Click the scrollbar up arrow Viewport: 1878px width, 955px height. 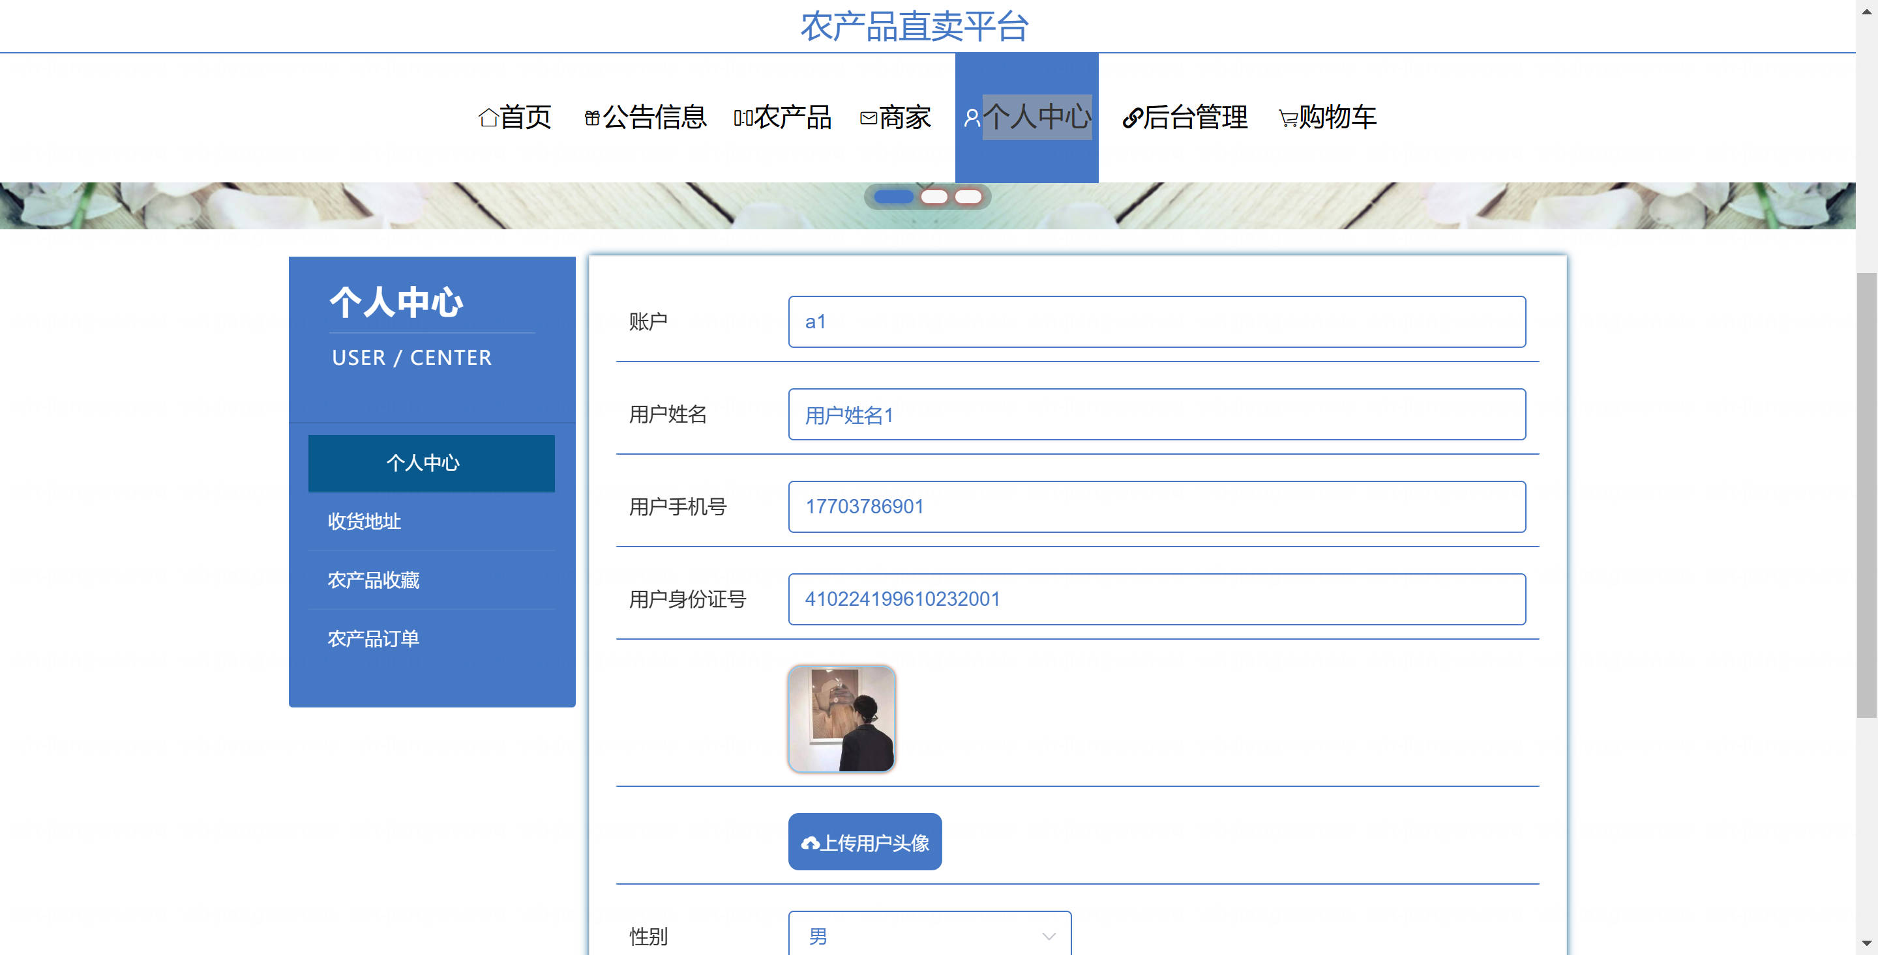1866,10
